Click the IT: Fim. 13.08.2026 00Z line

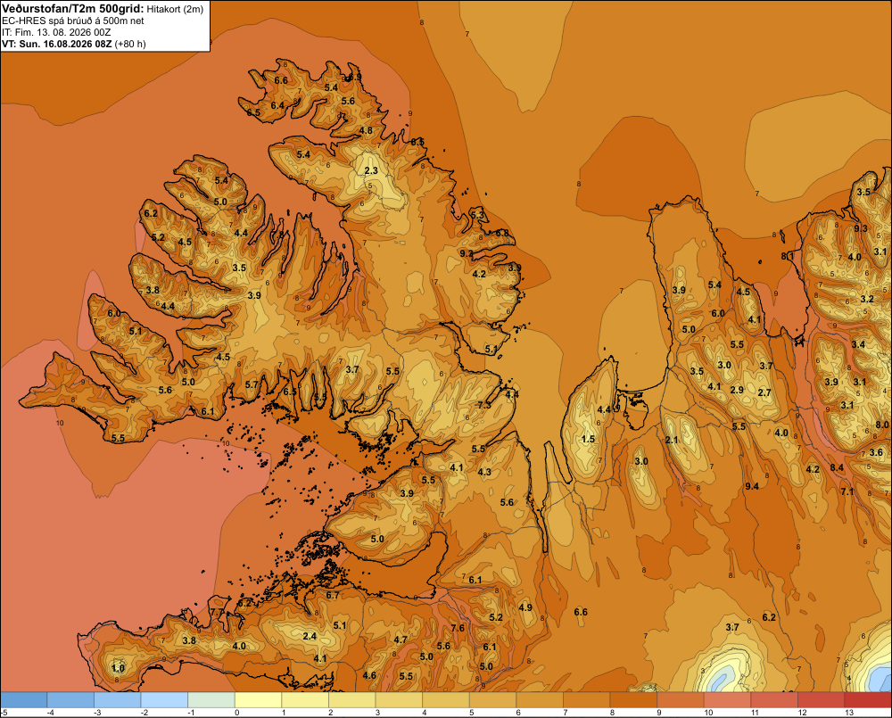(x=56, y=32)
